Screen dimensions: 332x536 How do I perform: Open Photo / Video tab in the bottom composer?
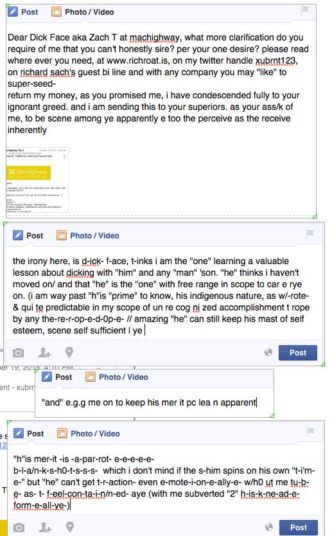coord(89,433)
